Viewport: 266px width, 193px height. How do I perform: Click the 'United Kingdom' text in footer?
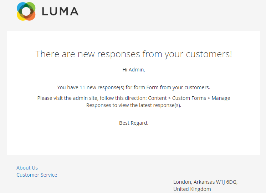pyautogui.click(x=192, y=189)
